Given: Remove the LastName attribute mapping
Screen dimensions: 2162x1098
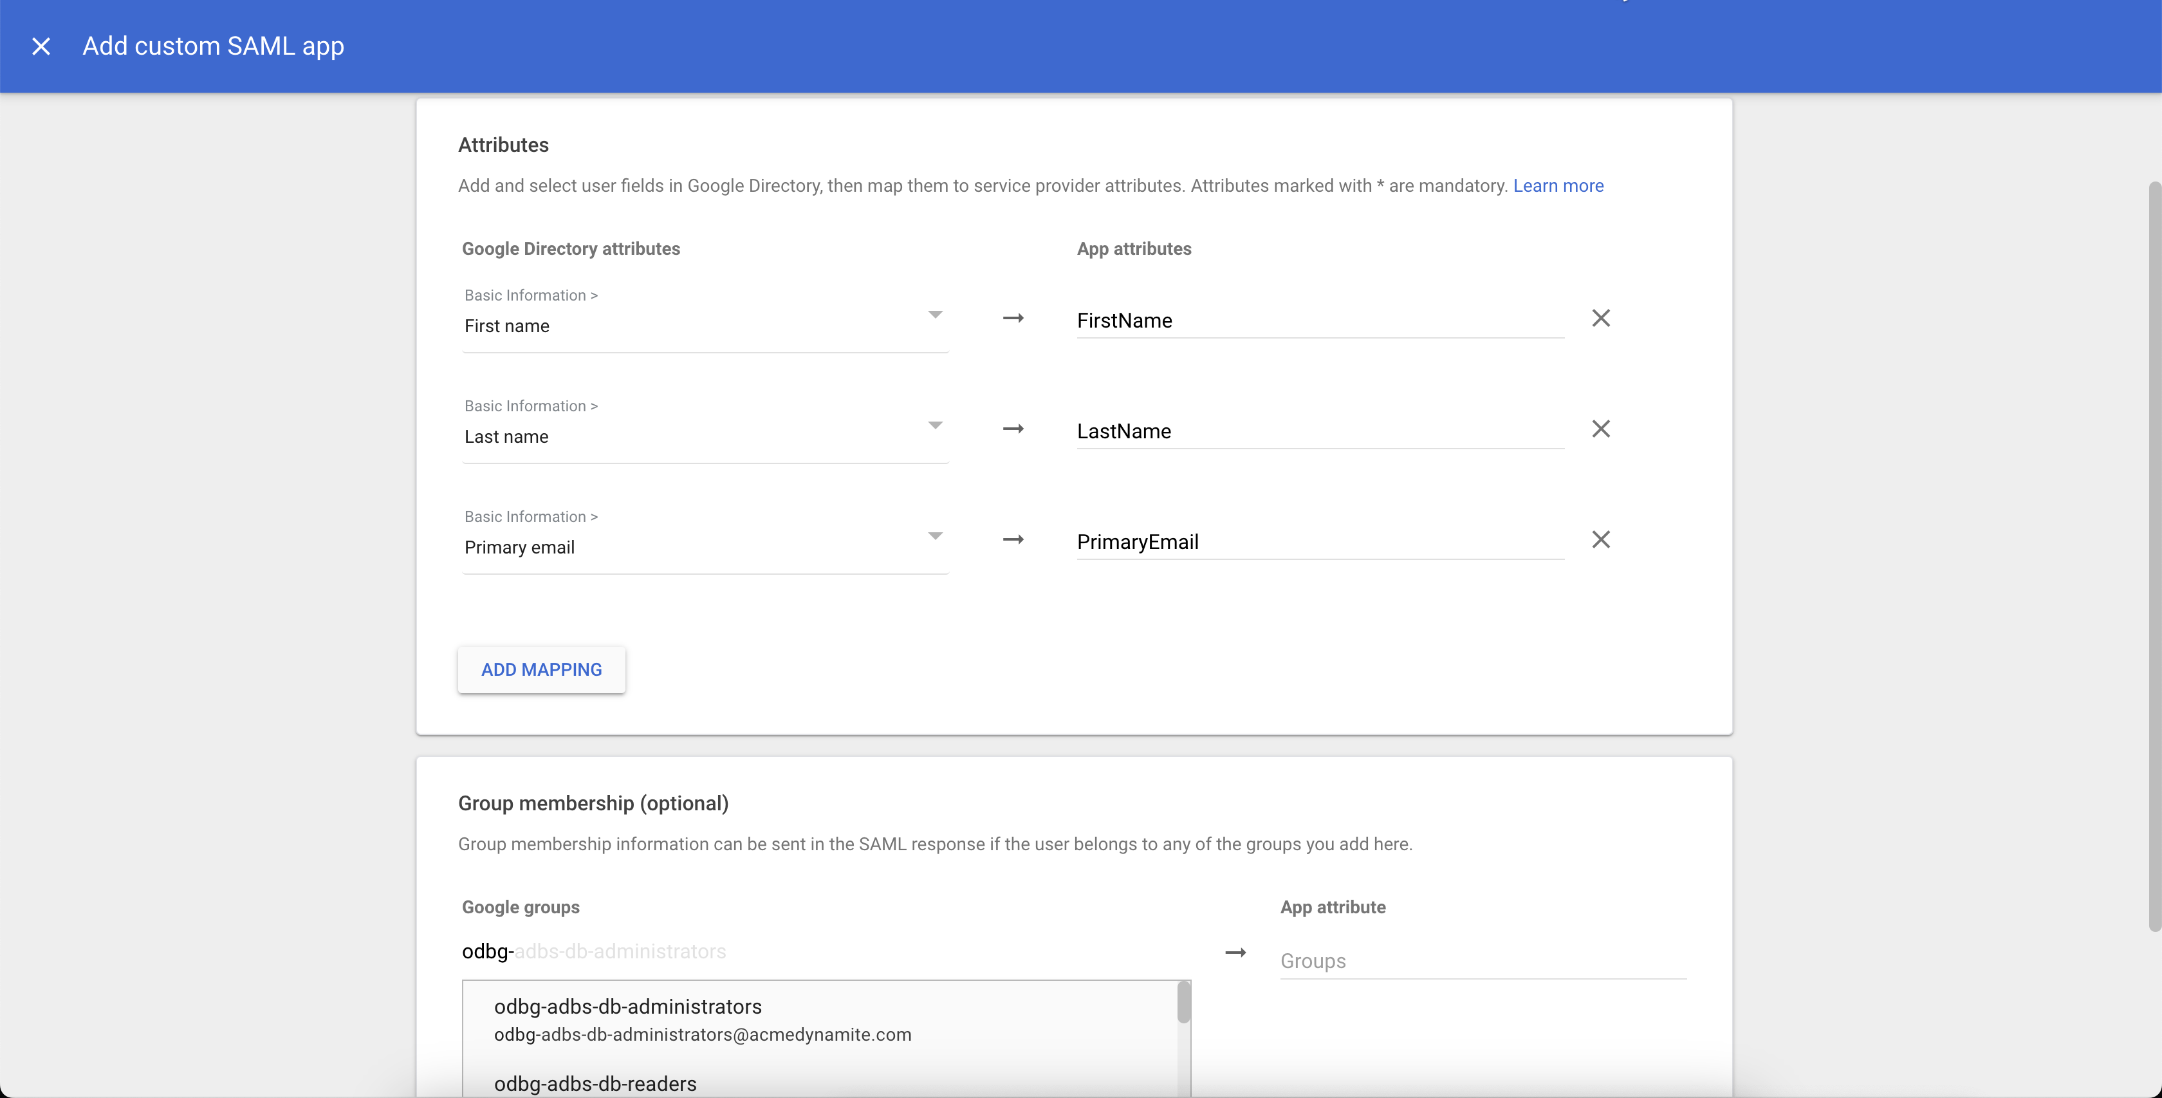Looking at the screenshot, I should tap(1600, 429).
